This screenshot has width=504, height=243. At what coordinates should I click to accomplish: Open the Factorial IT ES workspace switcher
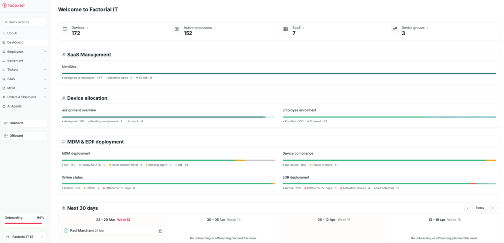point(25,237)
